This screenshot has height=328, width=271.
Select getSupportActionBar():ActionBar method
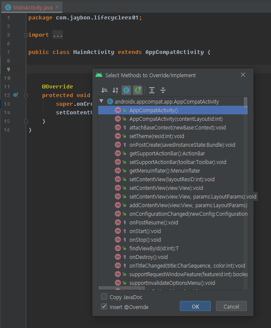pos(173,153)
